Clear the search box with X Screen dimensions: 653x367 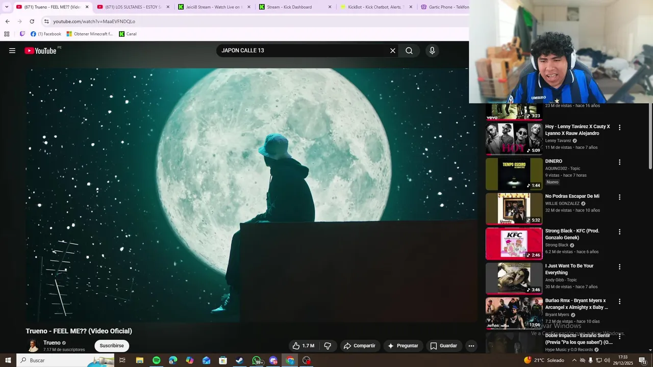392,50
